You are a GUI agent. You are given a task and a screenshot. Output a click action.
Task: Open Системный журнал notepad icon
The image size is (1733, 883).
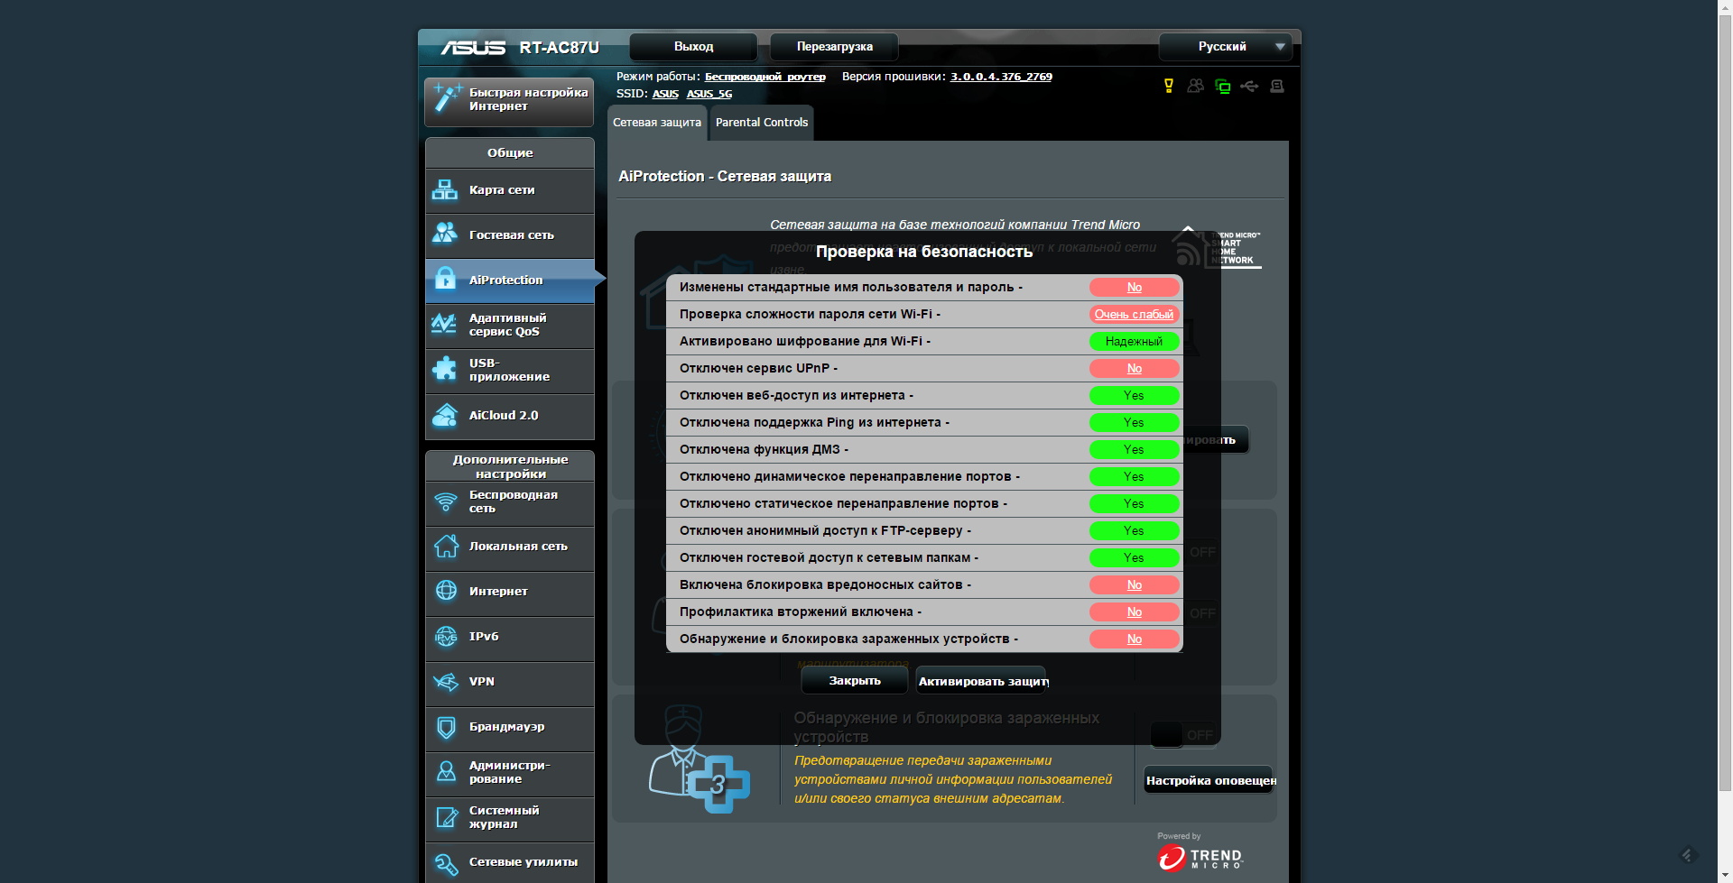pos(446,817)
